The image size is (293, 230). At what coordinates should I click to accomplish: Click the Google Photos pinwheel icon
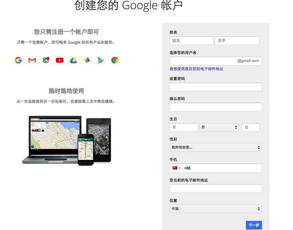[x=87, y=60]
